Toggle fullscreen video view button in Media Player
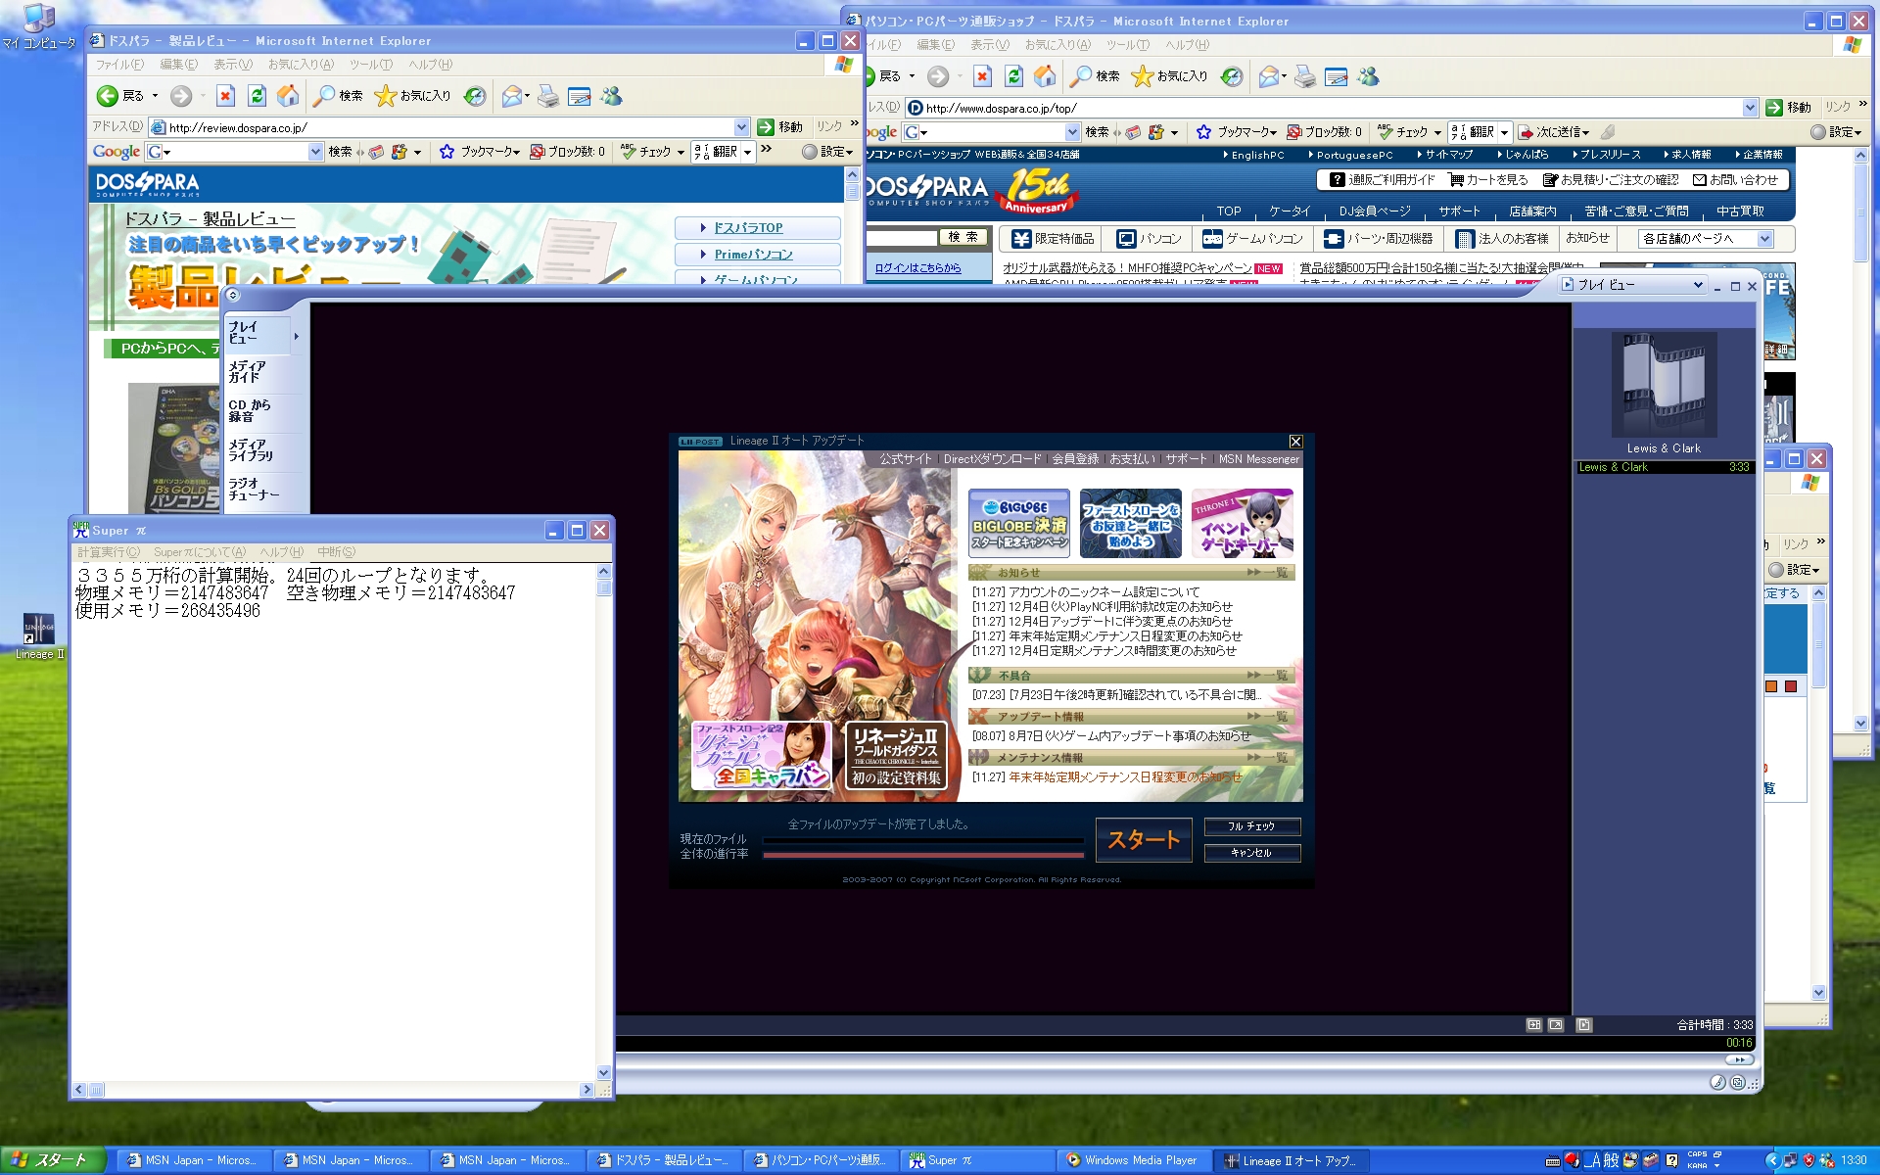 pyautogui.click(x=1556, y=1025)
